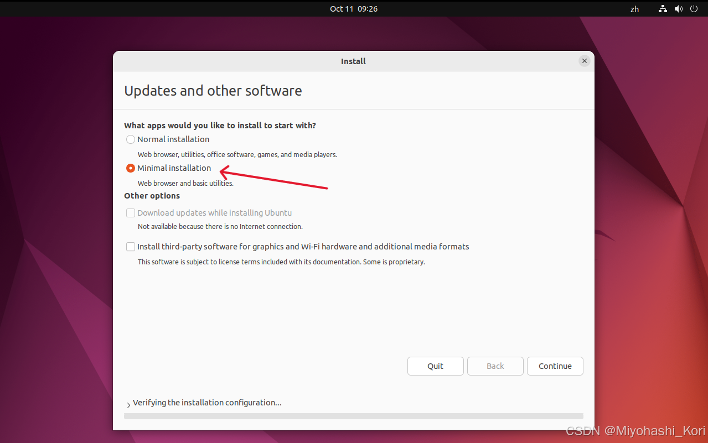Click the Install dialog title bar
708x443 pixels.
pyautogui.click(x=354, y=61)
